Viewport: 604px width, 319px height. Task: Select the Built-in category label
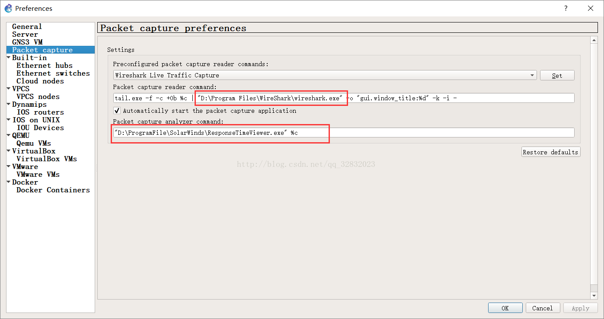(29, 58)
